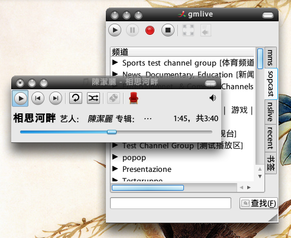The width and height of the screenshot is (291, 238).
Task: Expand Sports test channel group
Action: pos(115,63)
